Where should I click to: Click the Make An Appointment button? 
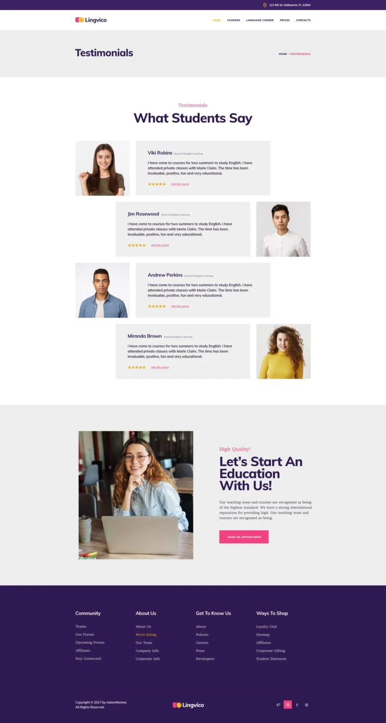click(244, 537)
